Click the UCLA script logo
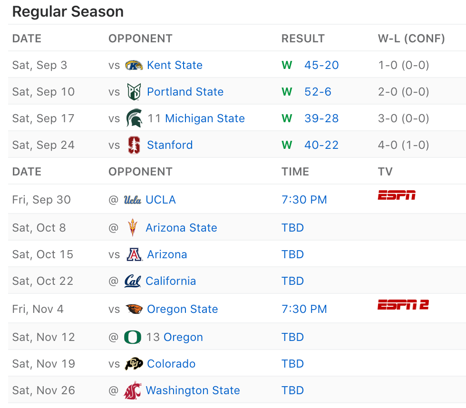 (x=132, y=200)
